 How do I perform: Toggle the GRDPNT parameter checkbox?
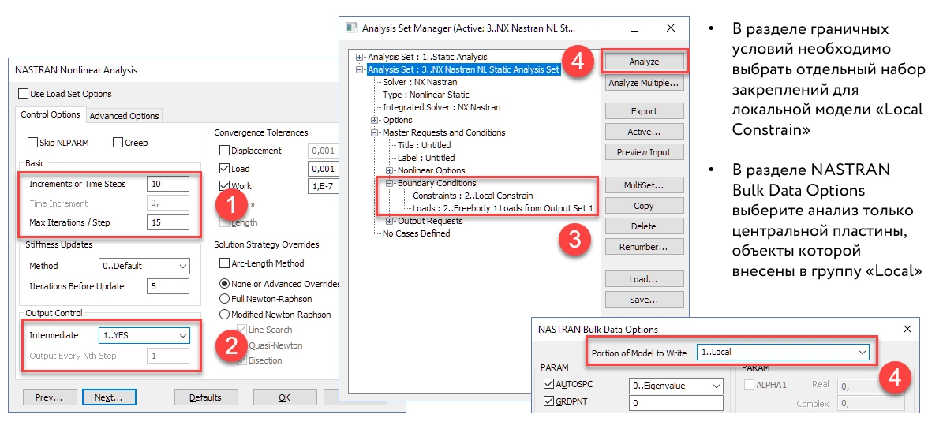point(548,402)
